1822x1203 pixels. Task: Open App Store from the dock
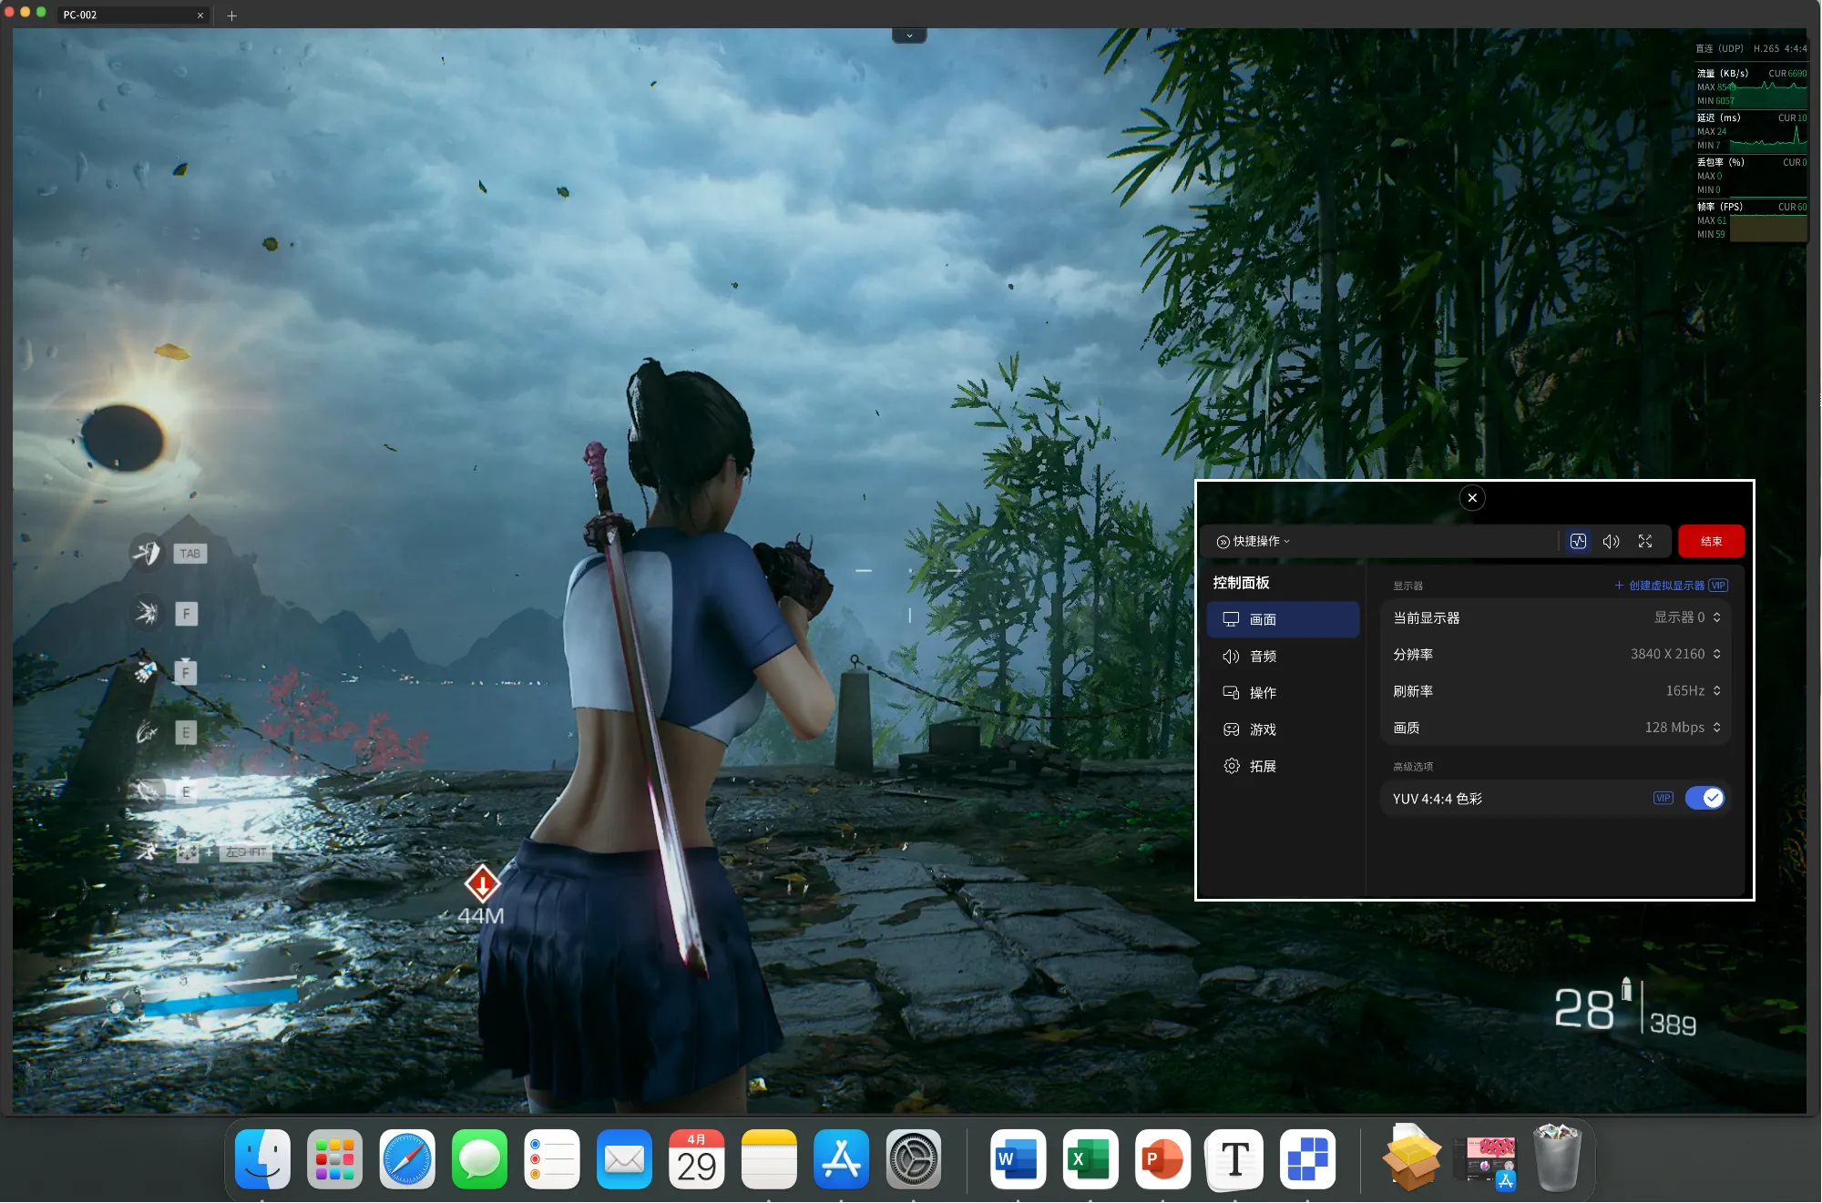coord(841,1159)
